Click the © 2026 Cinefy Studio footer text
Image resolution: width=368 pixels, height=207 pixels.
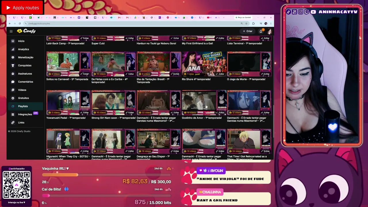[19, 131]
